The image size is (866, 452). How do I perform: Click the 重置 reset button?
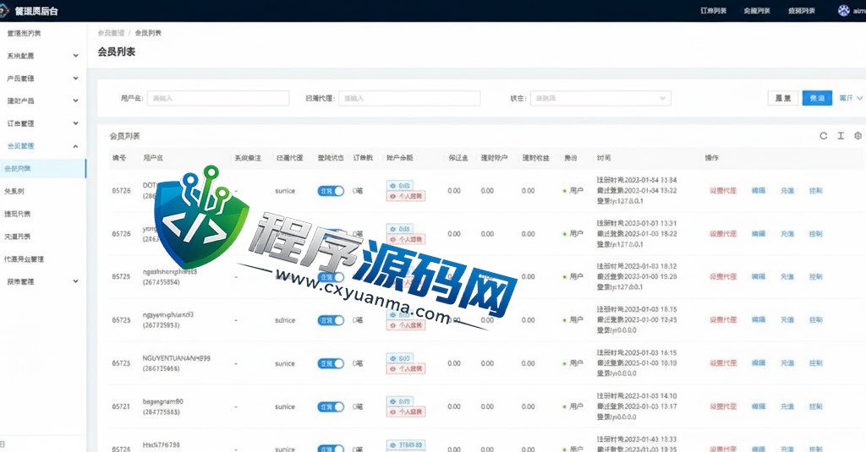click(782, 98)
